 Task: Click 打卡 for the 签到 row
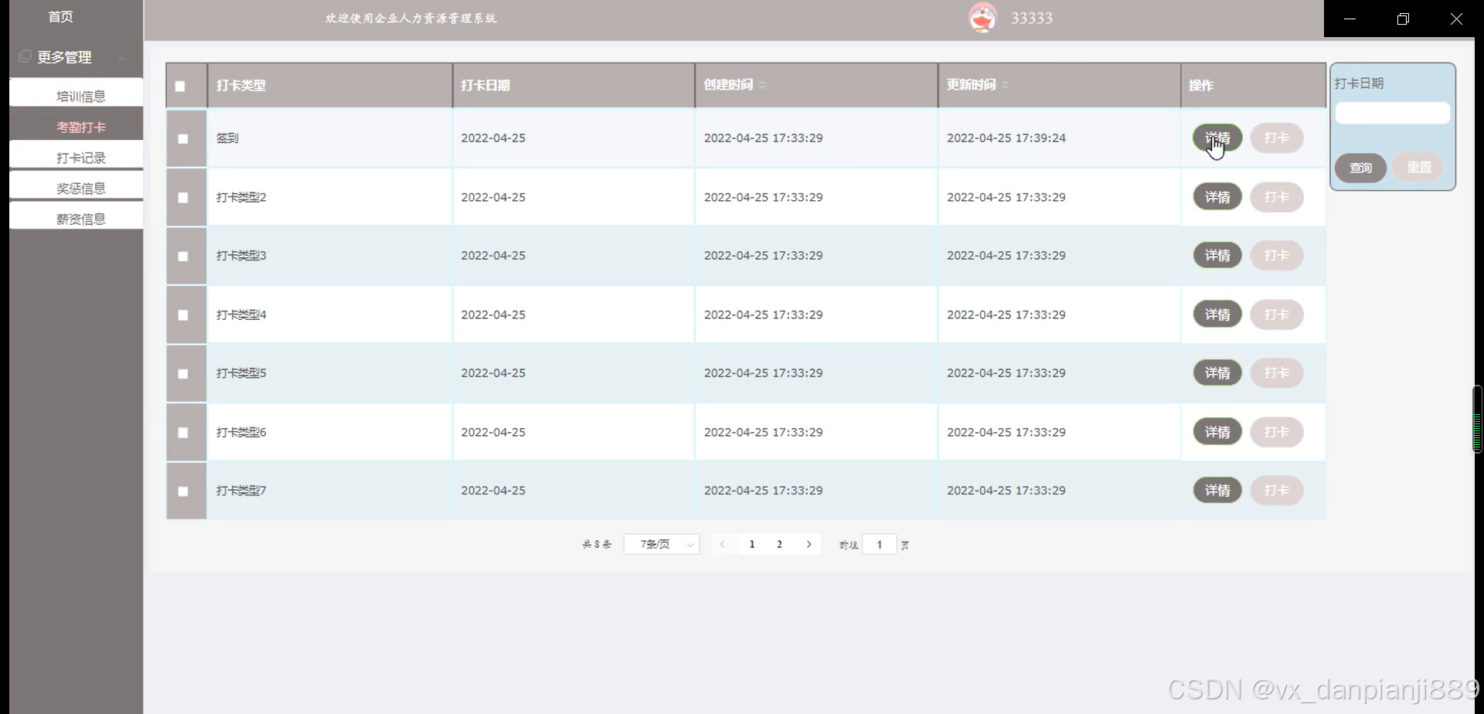[1276, 138]
